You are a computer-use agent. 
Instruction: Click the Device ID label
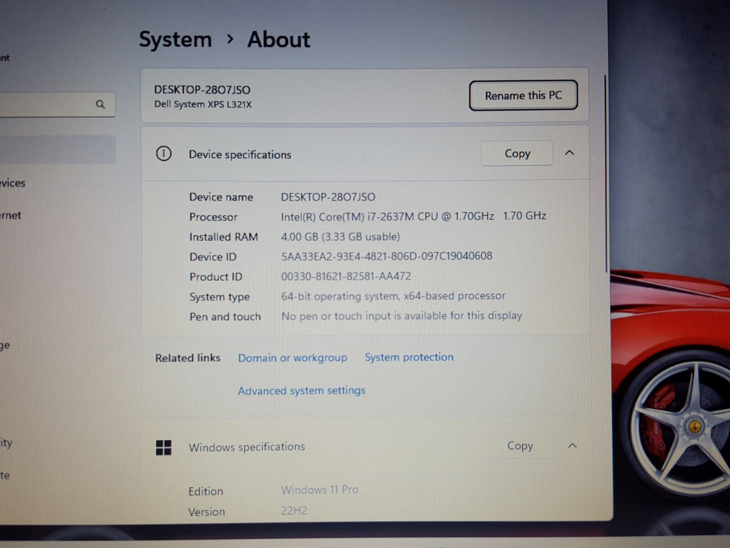click(213, 257)
